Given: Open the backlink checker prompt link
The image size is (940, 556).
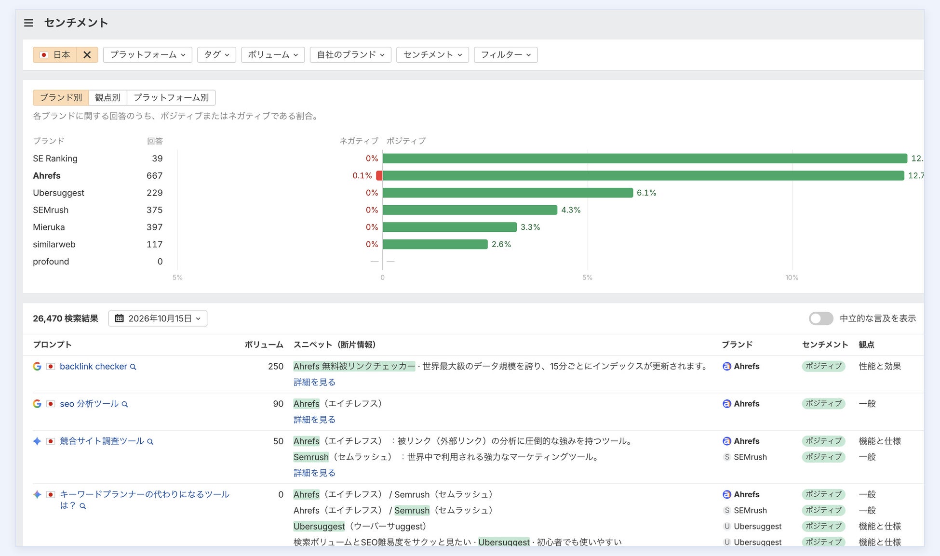Looking at the screenshot, I should click(x=94, y=367).
